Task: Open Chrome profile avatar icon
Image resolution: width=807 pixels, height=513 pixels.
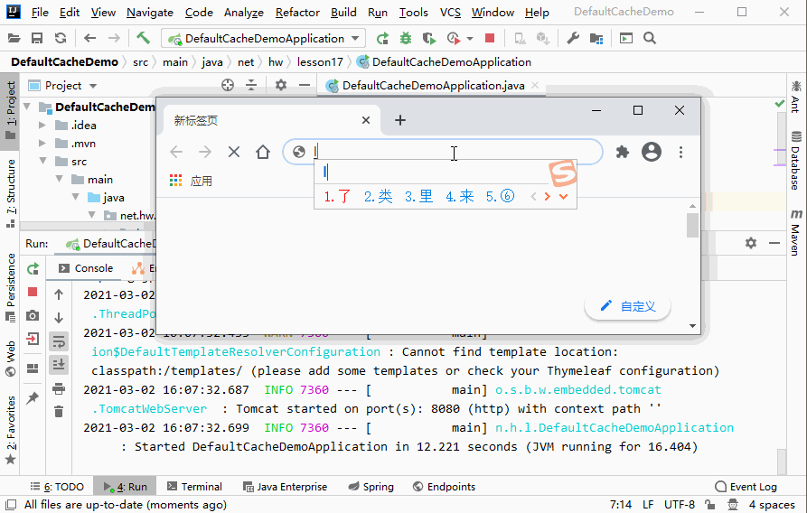Action: pyautogui.click(x=651, y=152)
